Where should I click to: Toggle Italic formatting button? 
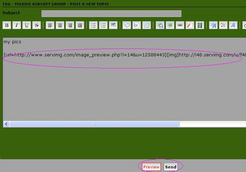(x=17, y=25)
